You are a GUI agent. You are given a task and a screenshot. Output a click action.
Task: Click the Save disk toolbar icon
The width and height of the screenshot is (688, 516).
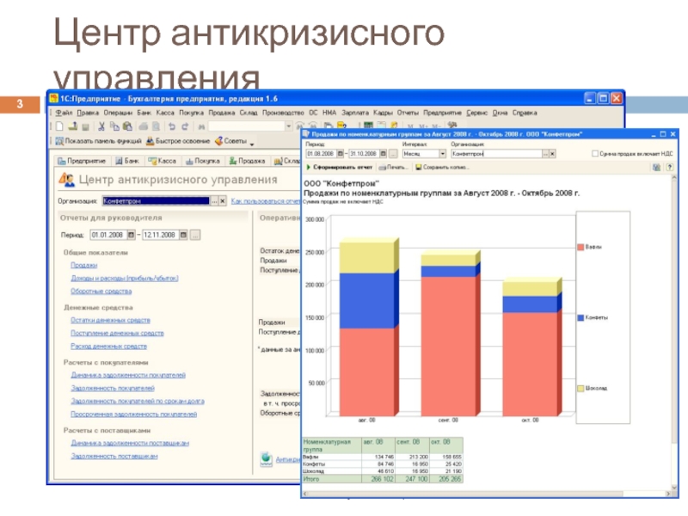tap(86, 126)
